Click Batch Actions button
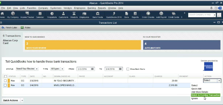Viewport: 223px width, 105px height. tap(10, 100)
